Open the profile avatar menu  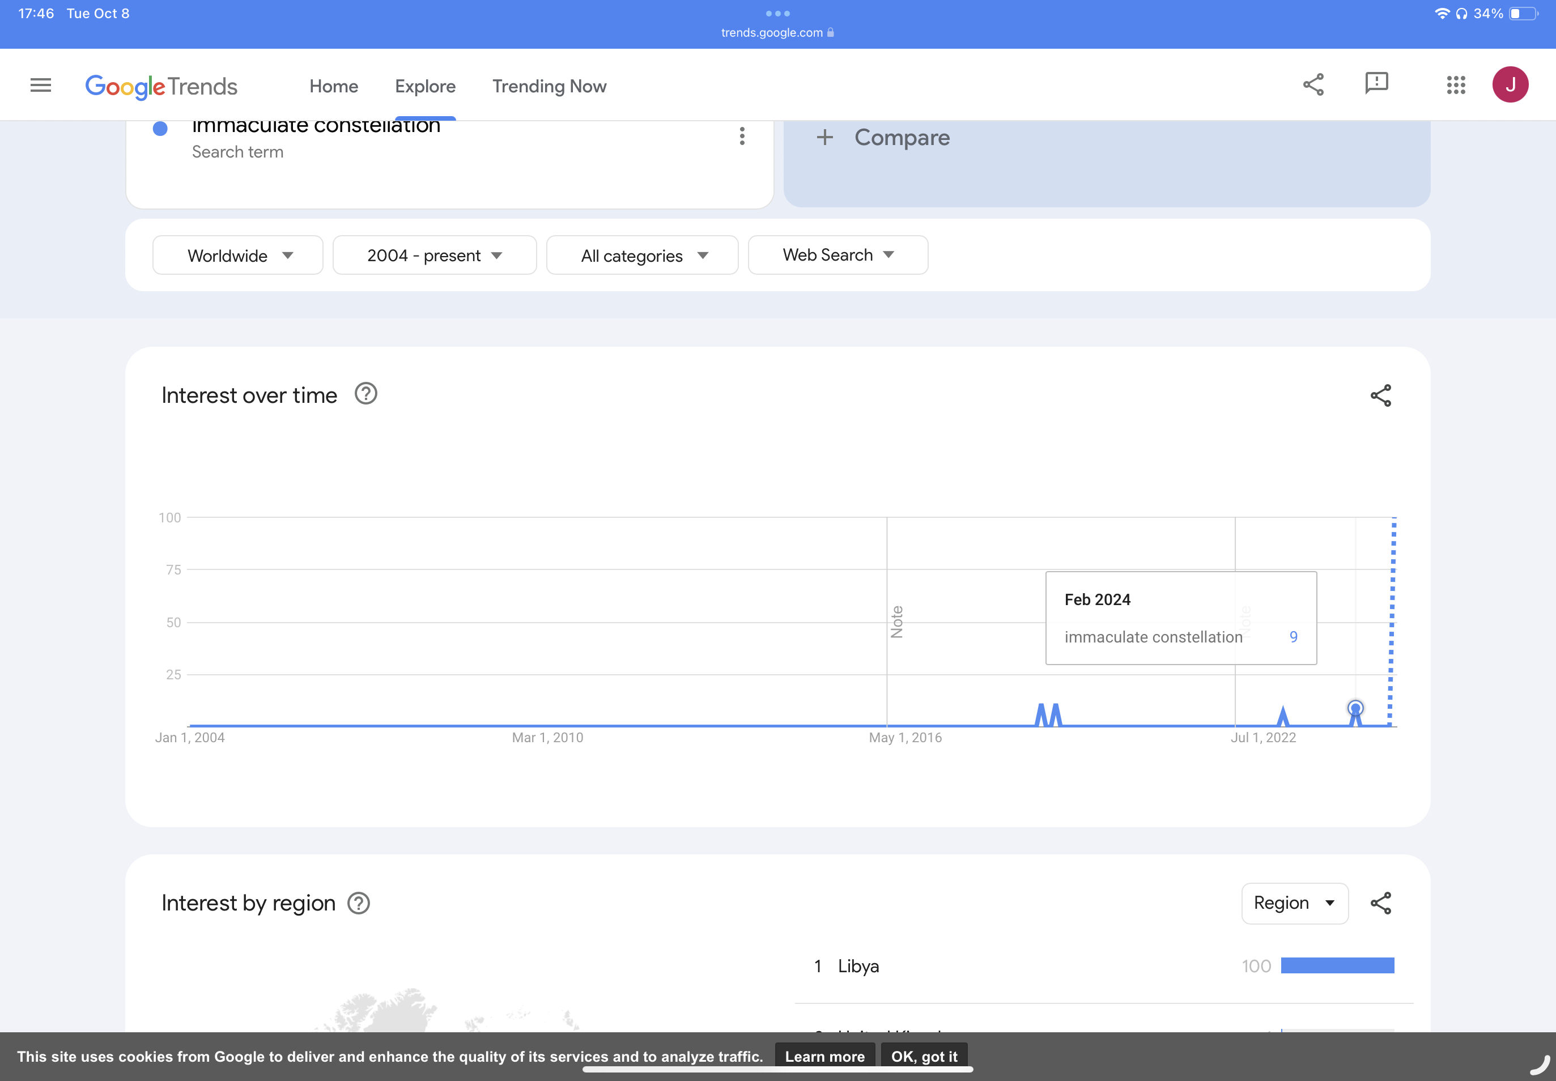point(1510,84)
